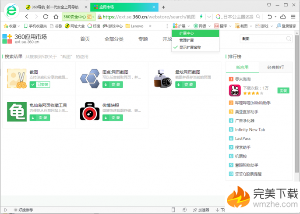This screenshot has height=214, width=300.
Task: Install the 零米海淘 app from ranking
Action: (283, 91)
